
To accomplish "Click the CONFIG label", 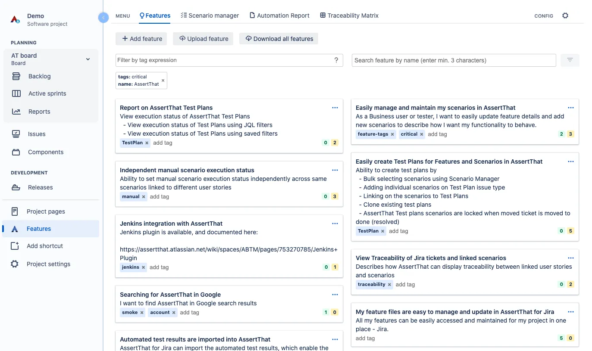I will (544, 16).
